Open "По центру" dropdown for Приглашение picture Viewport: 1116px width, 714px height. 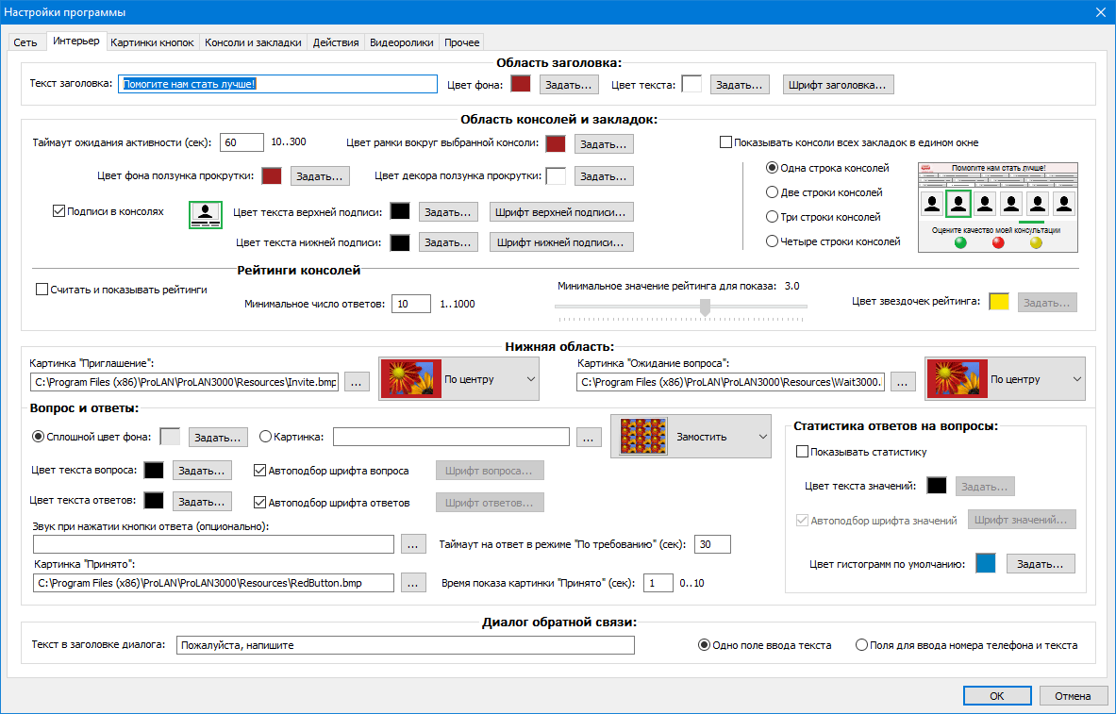click(458, 380)
